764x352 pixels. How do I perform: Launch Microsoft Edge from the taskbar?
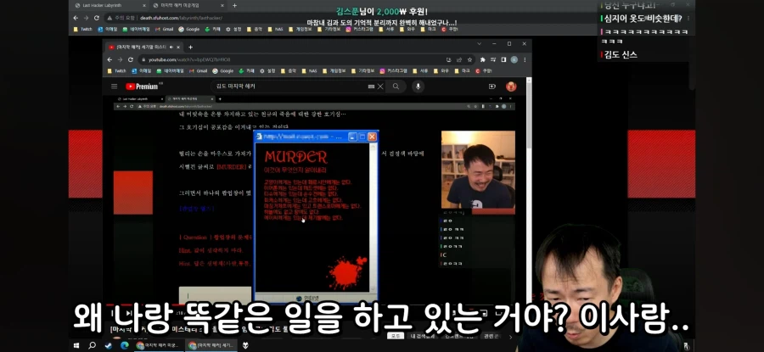coord(124,345)
